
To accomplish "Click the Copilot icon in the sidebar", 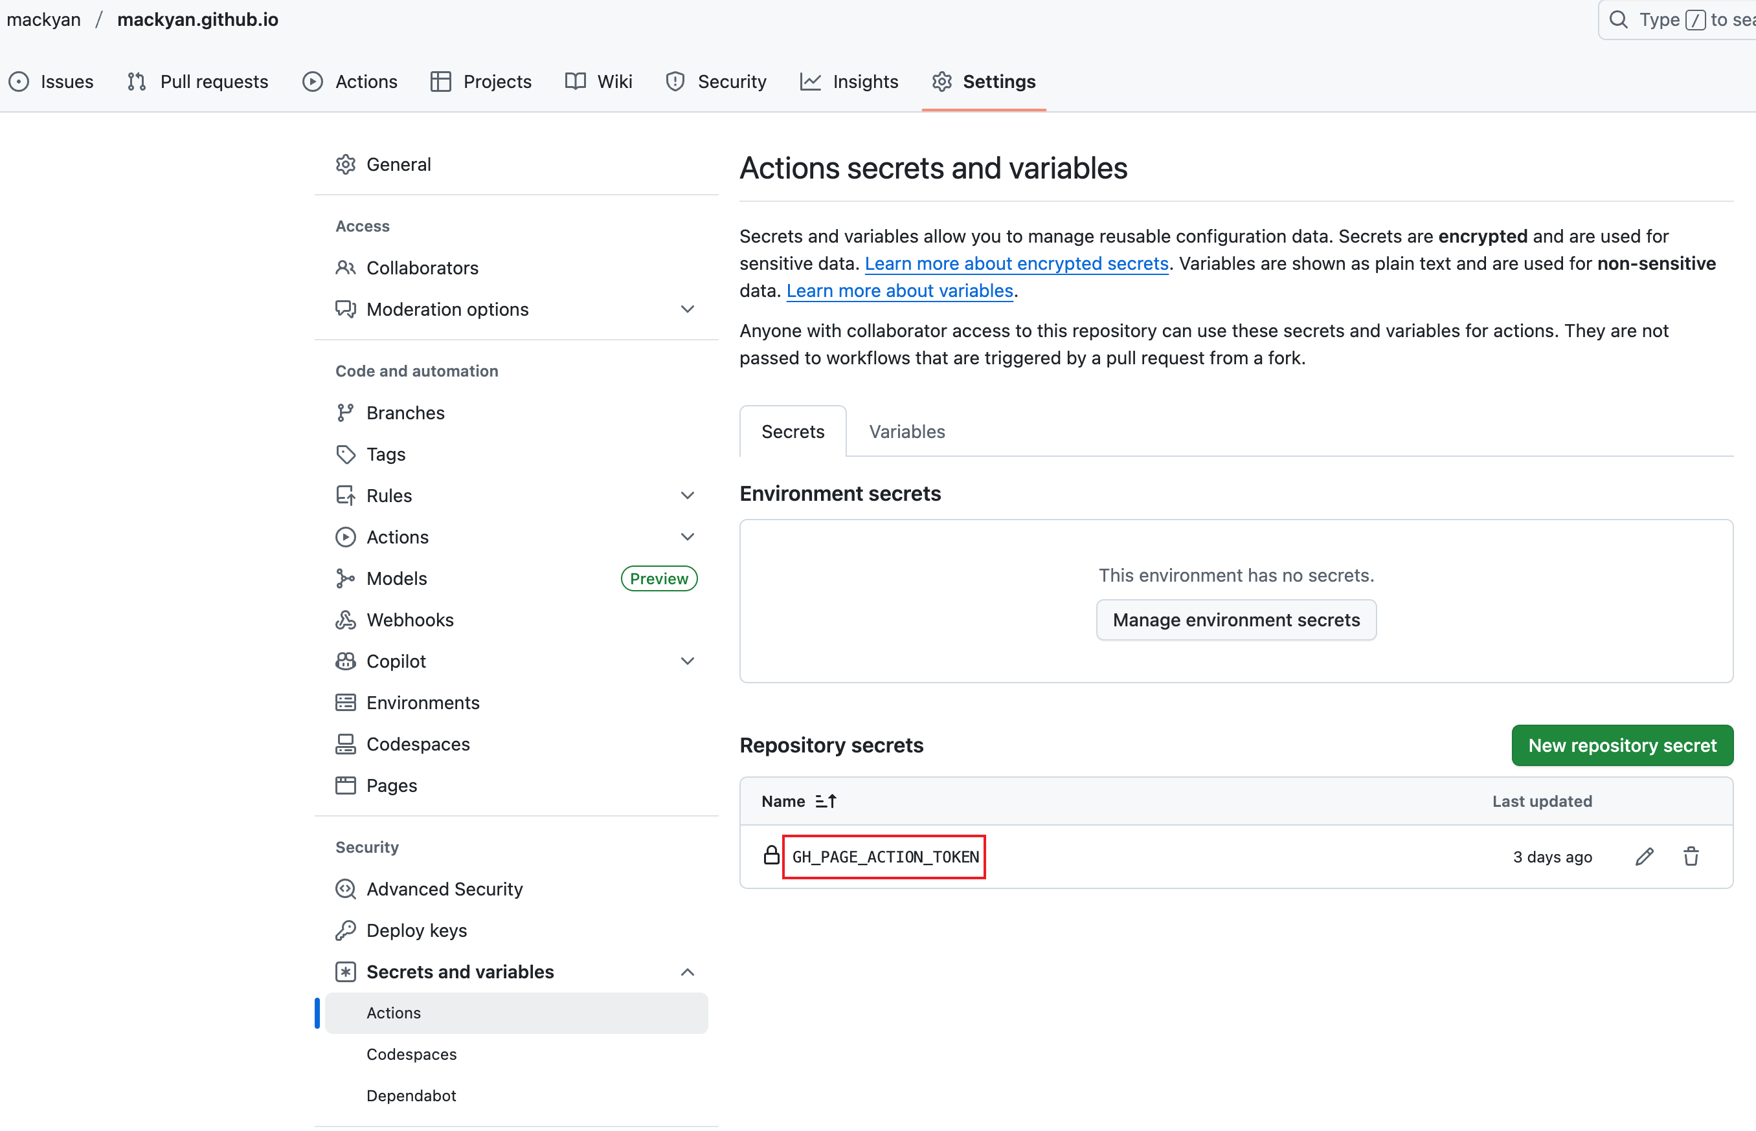I will point(345,661).
